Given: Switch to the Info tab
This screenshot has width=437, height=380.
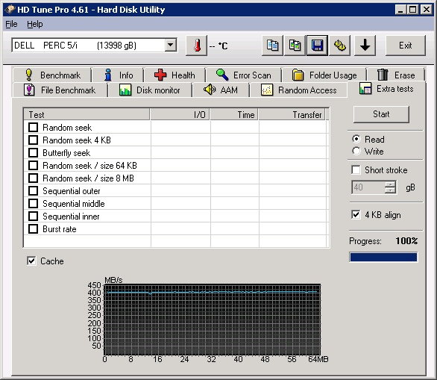Looking at the screenshot, I should coord(118,75).
